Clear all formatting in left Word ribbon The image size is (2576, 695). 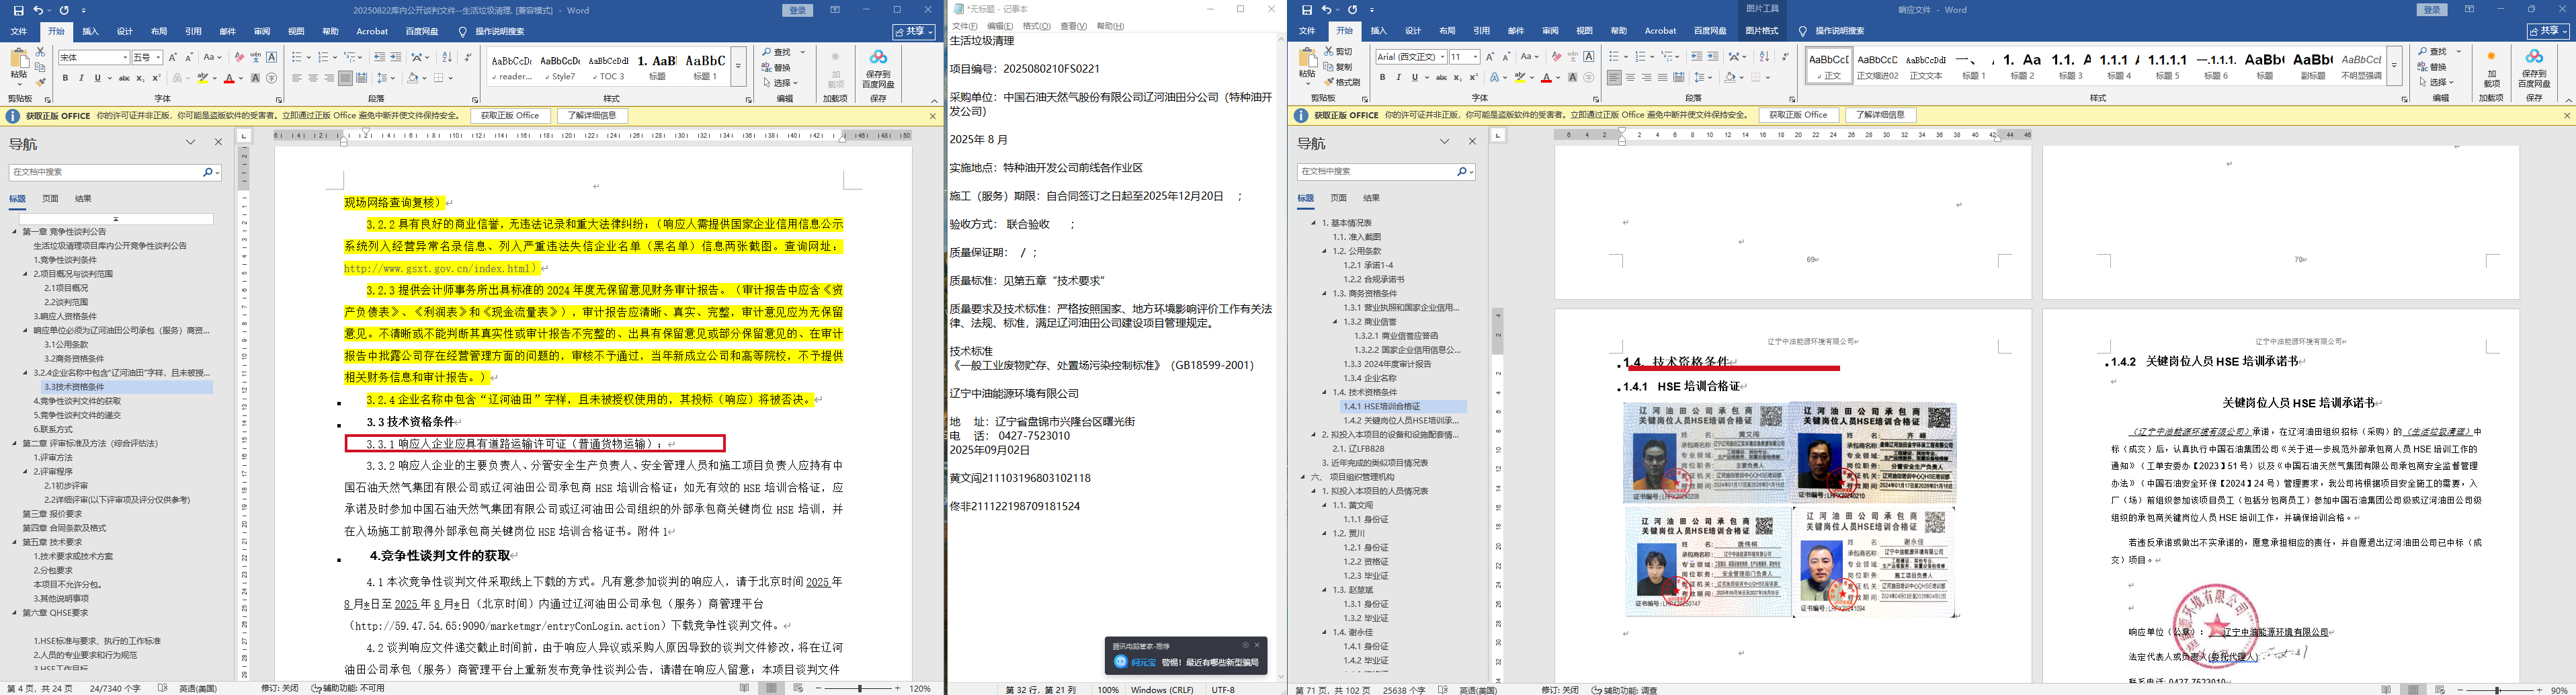(x=238, y=57)
